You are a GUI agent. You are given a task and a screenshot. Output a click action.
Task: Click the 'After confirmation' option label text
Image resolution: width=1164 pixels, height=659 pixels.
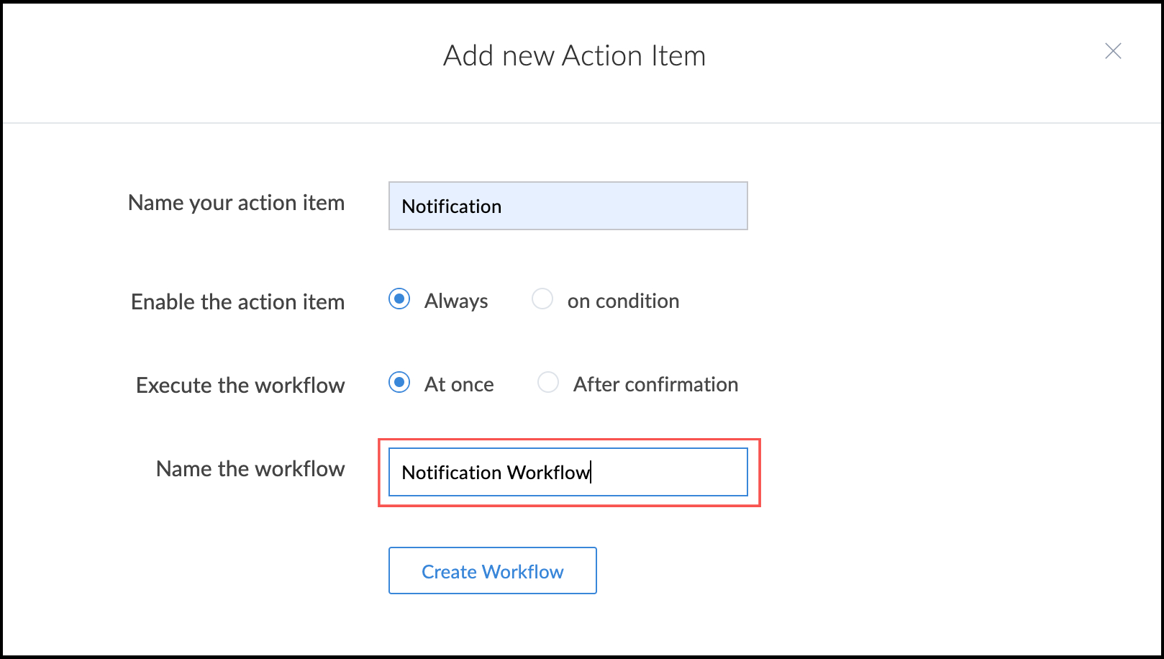(655, 384)
